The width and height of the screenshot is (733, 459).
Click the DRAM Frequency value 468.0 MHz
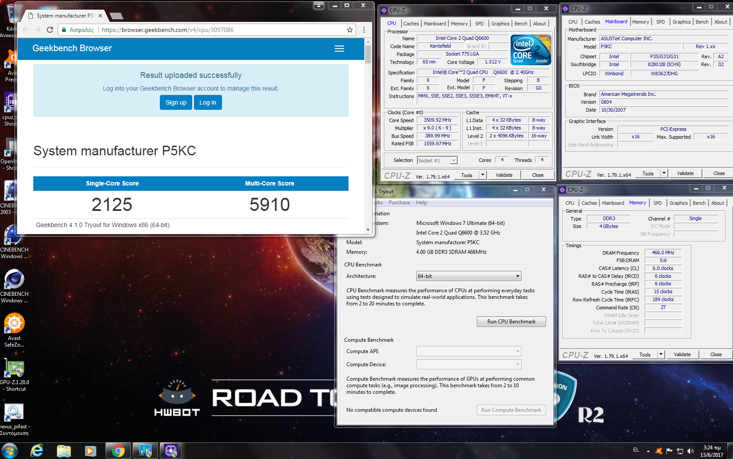pos(663,252)
